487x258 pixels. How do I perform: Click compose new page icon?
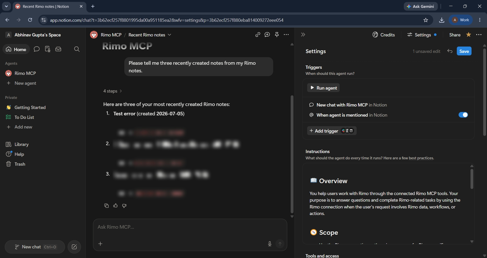74,247
